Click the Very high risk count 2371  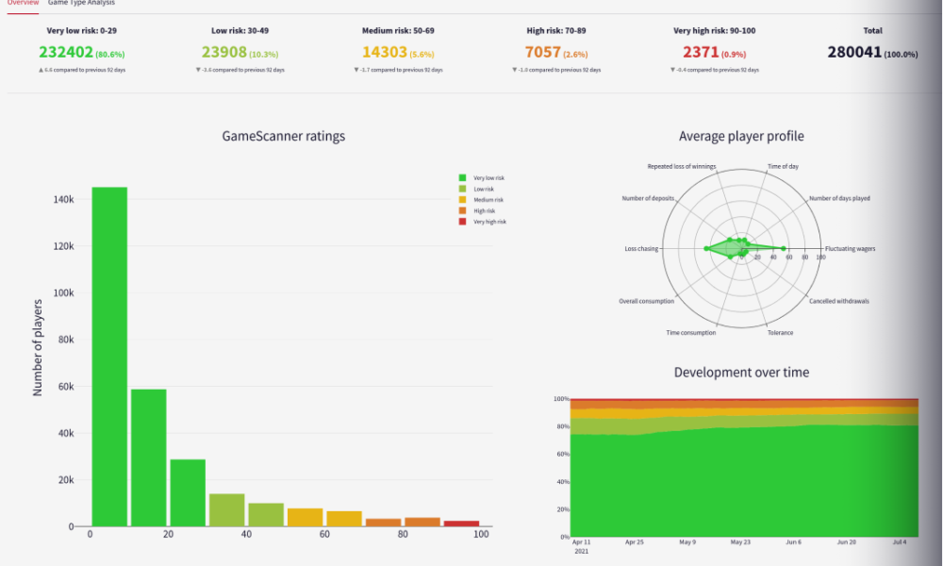coord(700,53)
